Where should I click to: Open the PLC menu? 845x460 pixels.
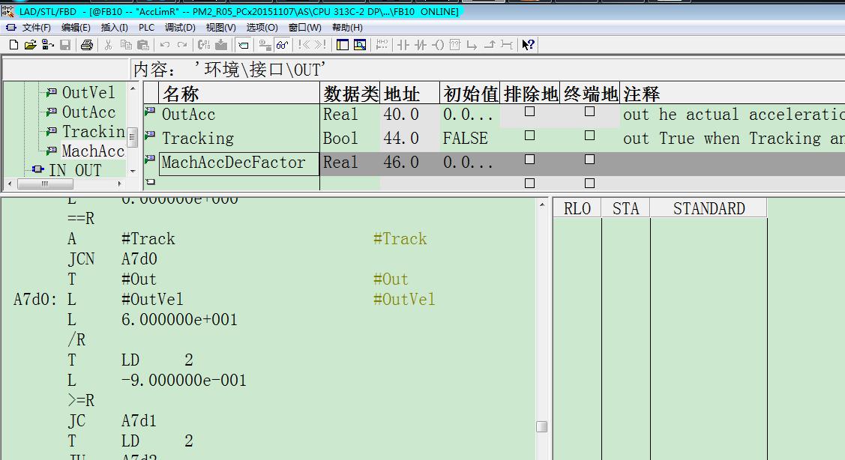[x=147, y=28]
